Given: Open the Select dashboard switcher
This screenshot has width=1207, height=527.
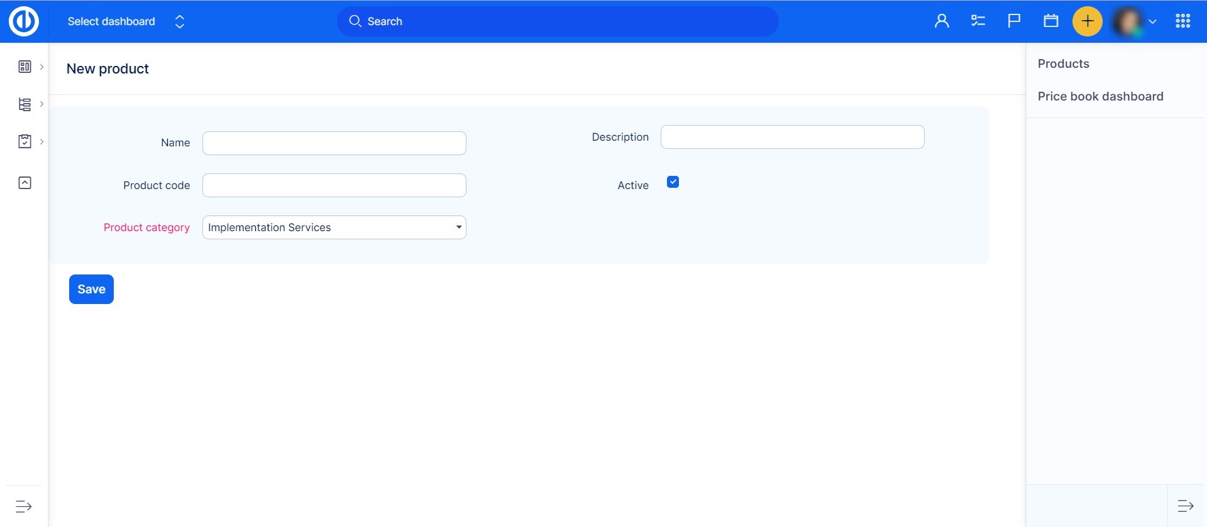Looking at the screenshot, I should (126, 21).
